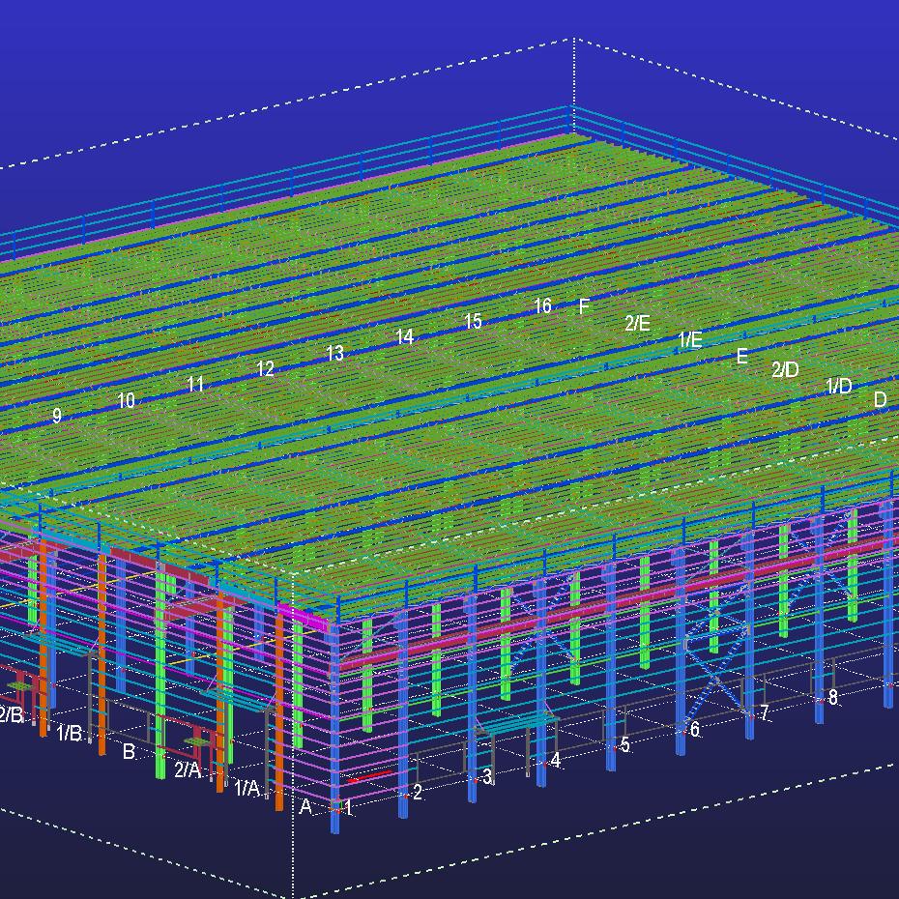Select grid label 8 at ground level
Viewport: 899px width, 899px height.
coord(832,697)
